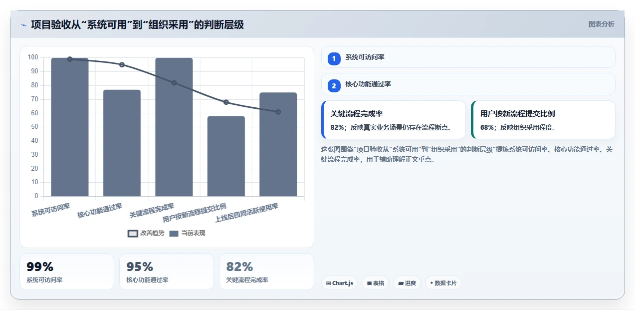Viewport: 635px width, 310px height.
Task: Click the 核心功能通过率 bar in chart
Action: [x=122, y=143]
